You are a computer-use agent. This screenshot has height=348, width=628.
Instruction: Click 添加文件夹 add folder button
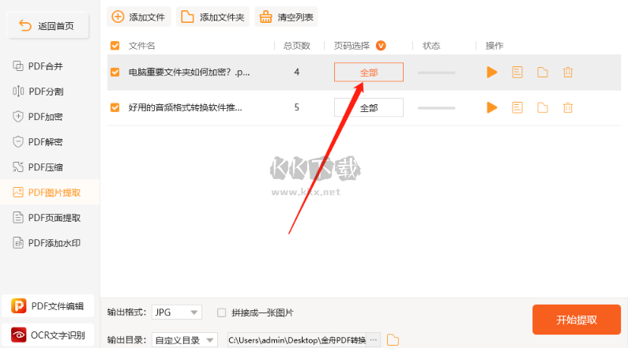click(212, 17)
